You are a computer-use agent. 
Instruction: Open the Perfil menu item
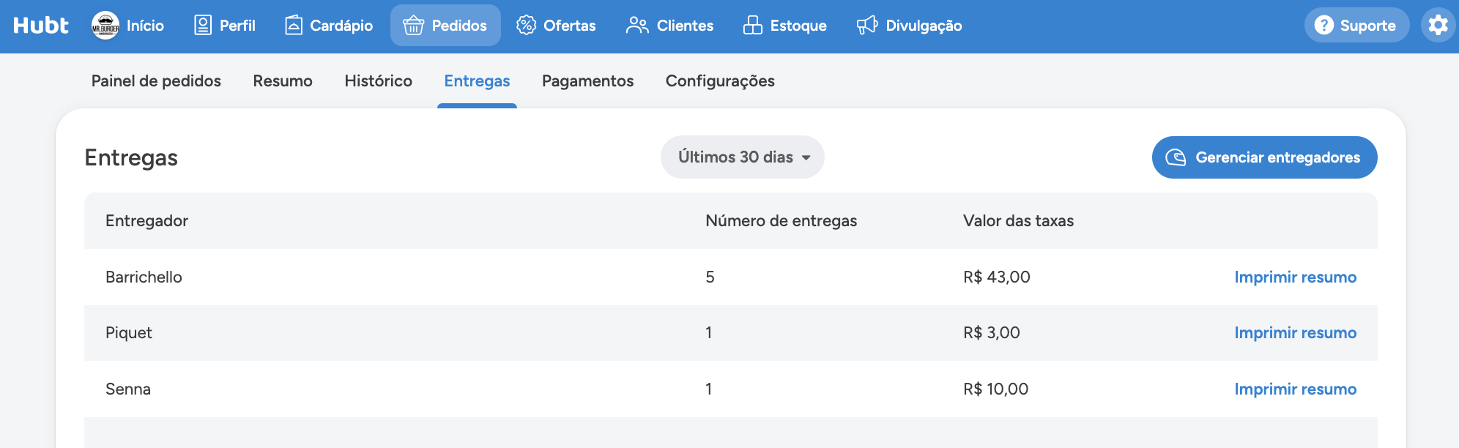point(224,26)
